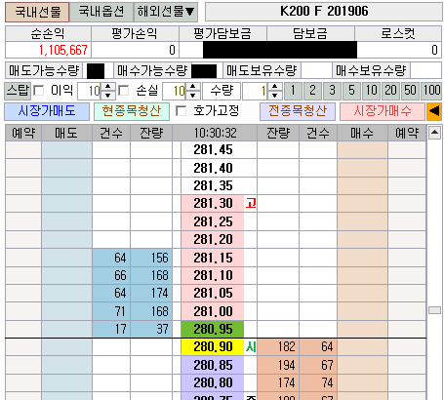Switch to the 국내옵션 tab

[x=101, y=12]
